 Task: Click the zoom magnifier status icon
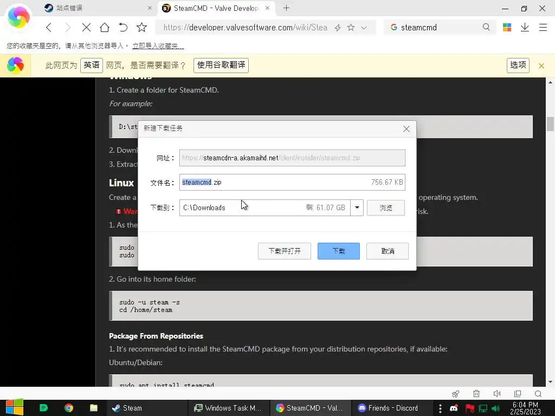coord(538,393)
